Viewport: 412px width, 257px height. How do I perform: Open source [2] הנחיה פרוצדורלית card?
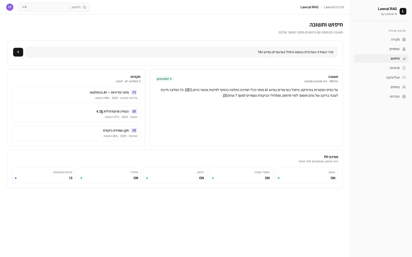pos(76,114)
